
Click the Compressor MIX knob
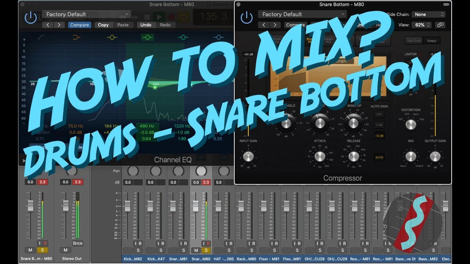click(x=411, y=157)
